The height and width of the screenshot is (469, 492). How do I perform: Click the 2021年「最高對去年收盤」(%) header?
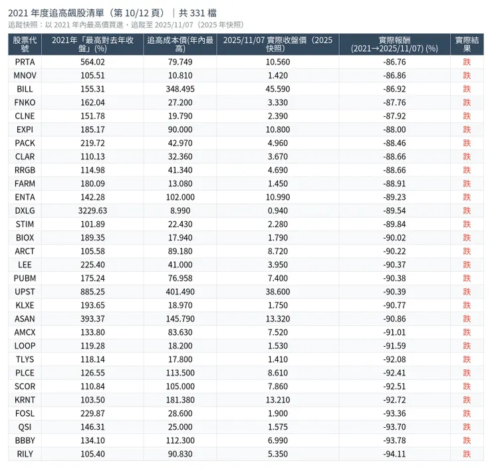pyautogui.click(x=92, y=45)
